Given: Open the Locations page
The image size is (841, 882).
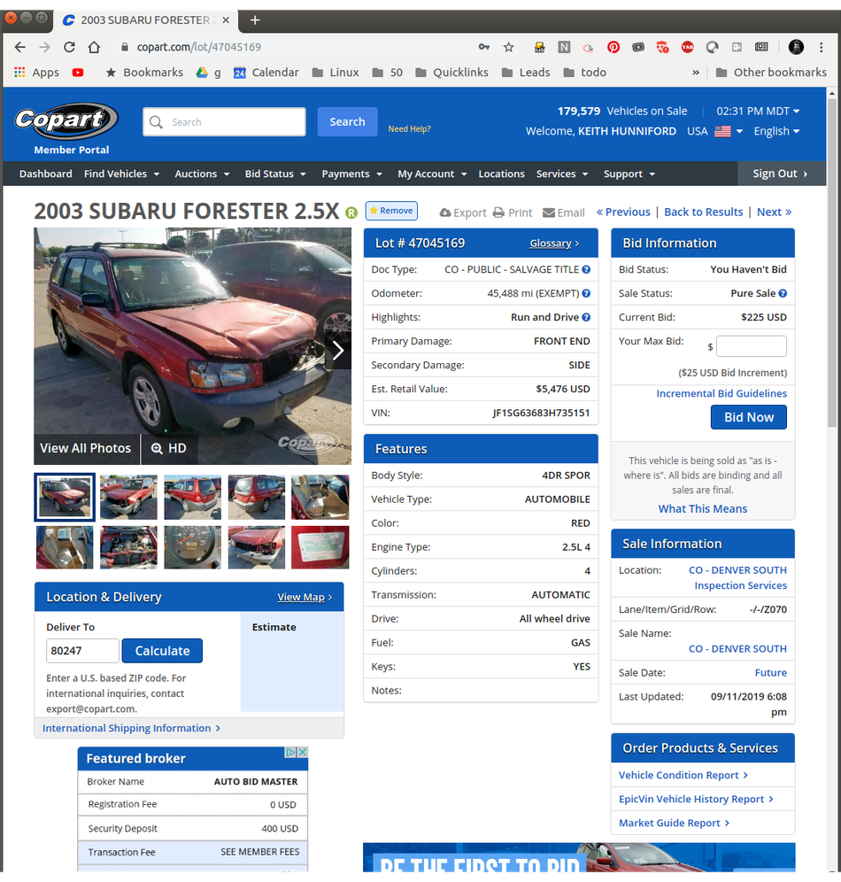Looking at the screenshot, I should pyautogui.click(x=501, y=174).
